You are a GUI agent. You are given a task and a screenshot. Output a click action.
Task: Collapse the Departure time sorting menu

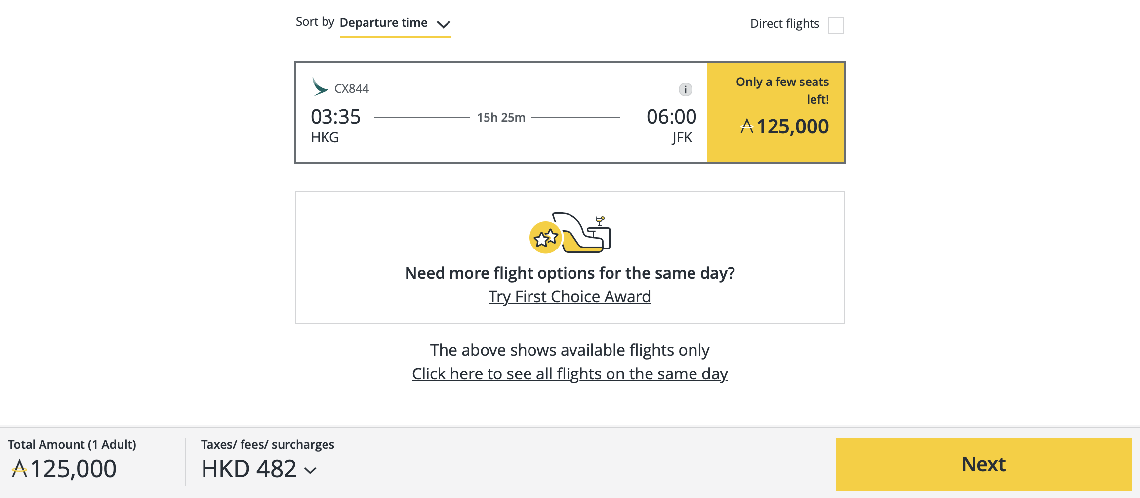(x=444, y=24)
